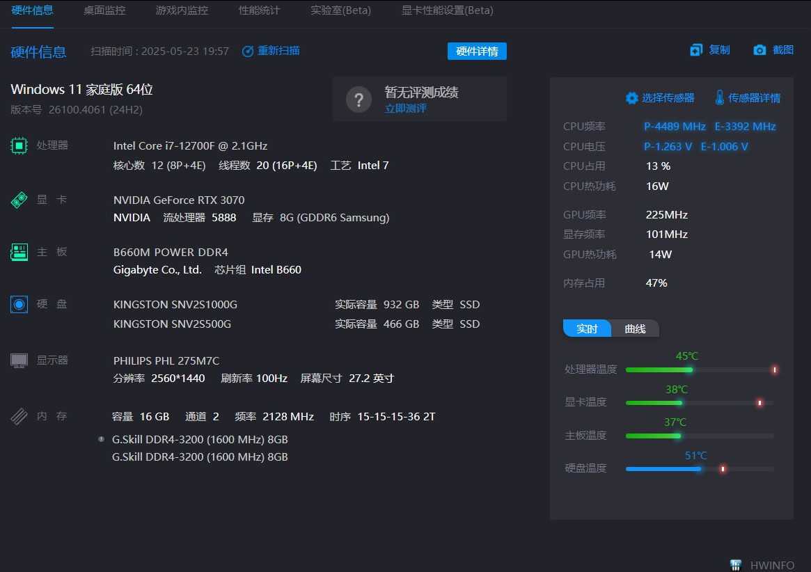The image size is (811, 572).
Task: Click first G.Skill DDR4-3200 memory row bullet
Action: [102, 439]
